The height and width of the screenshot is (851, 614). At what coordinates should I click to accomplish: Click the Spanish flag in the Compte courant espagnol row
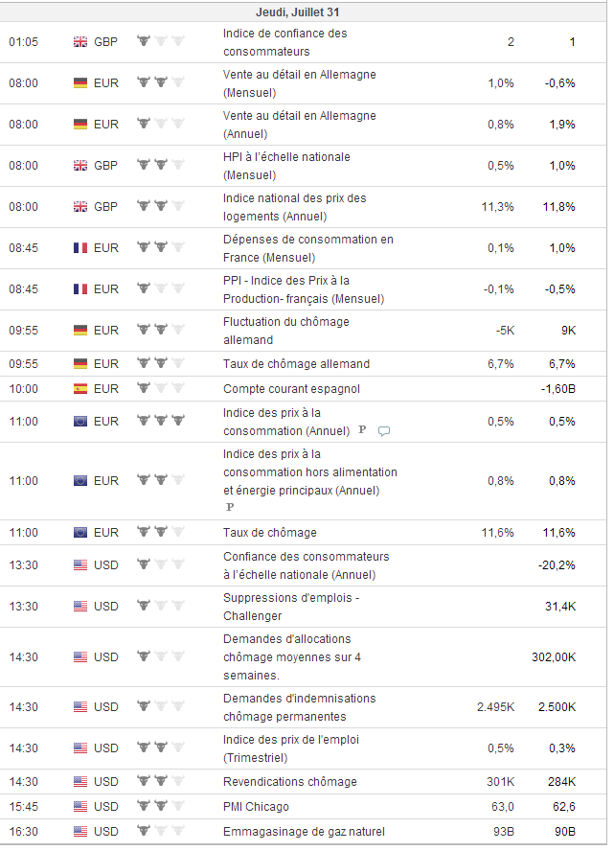[80, 389]
